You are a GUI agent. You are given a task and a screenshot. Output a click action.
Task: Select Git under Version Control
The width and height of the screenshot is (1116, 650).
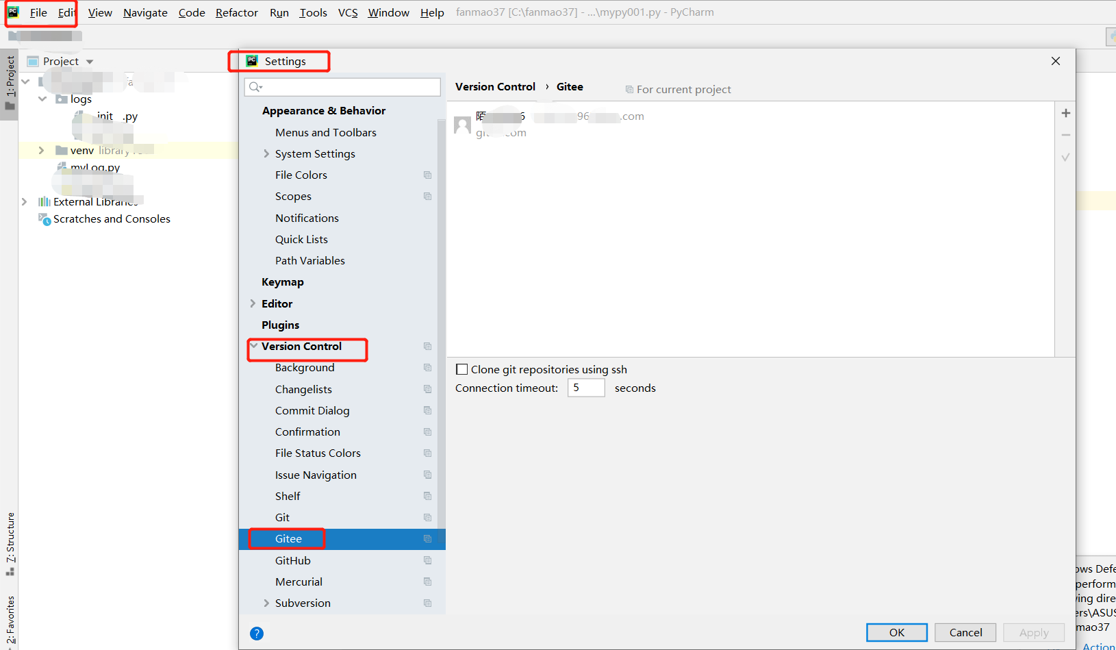point(282,518)
